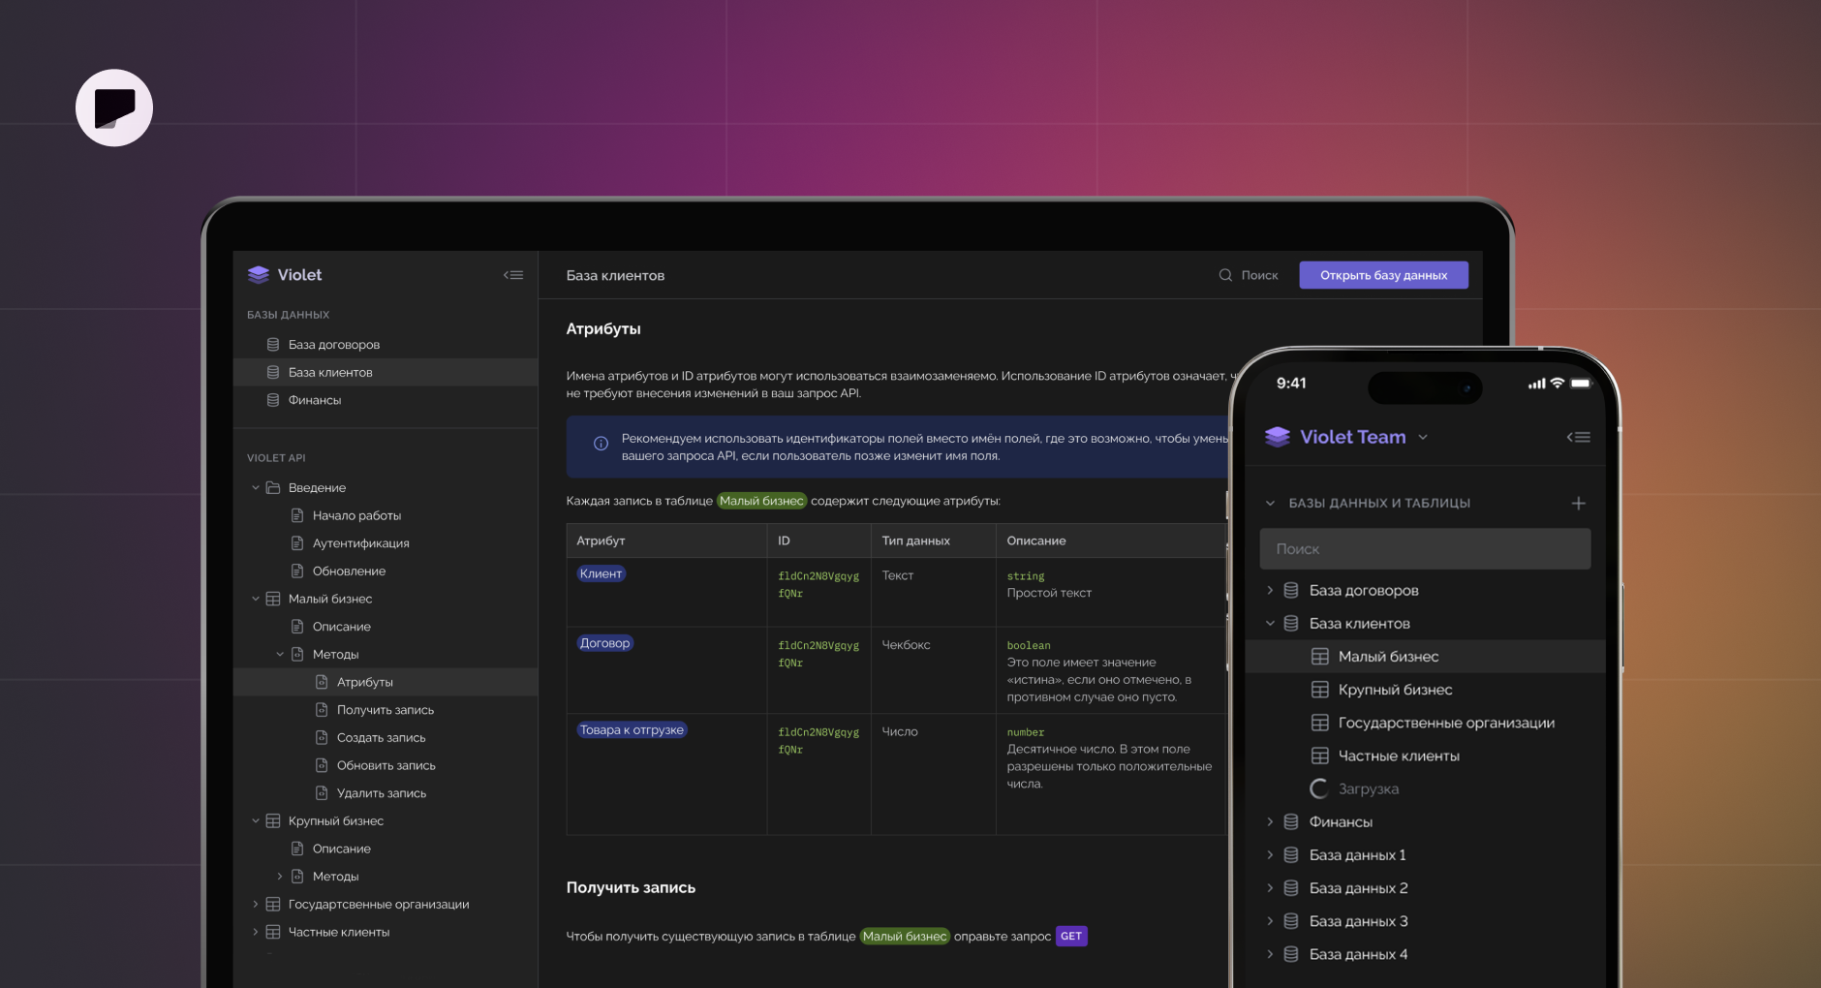Image resolution: width=1821 pixels, height=988 pixels.
Task: Collapse the Базы данных и таблицы section on phone
Action: click(1270, 503)
